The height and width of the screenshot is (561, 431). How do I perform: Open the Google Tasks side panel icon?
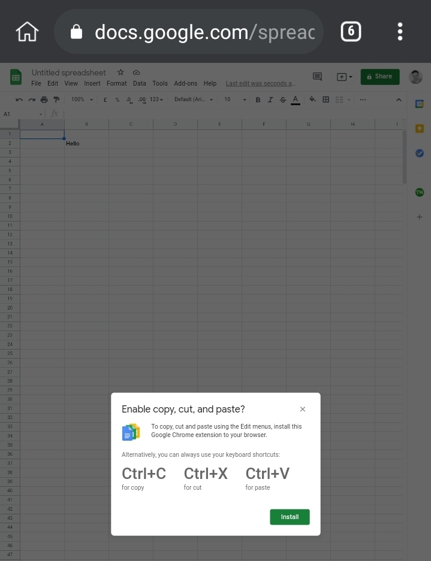[x=420, y=153]
